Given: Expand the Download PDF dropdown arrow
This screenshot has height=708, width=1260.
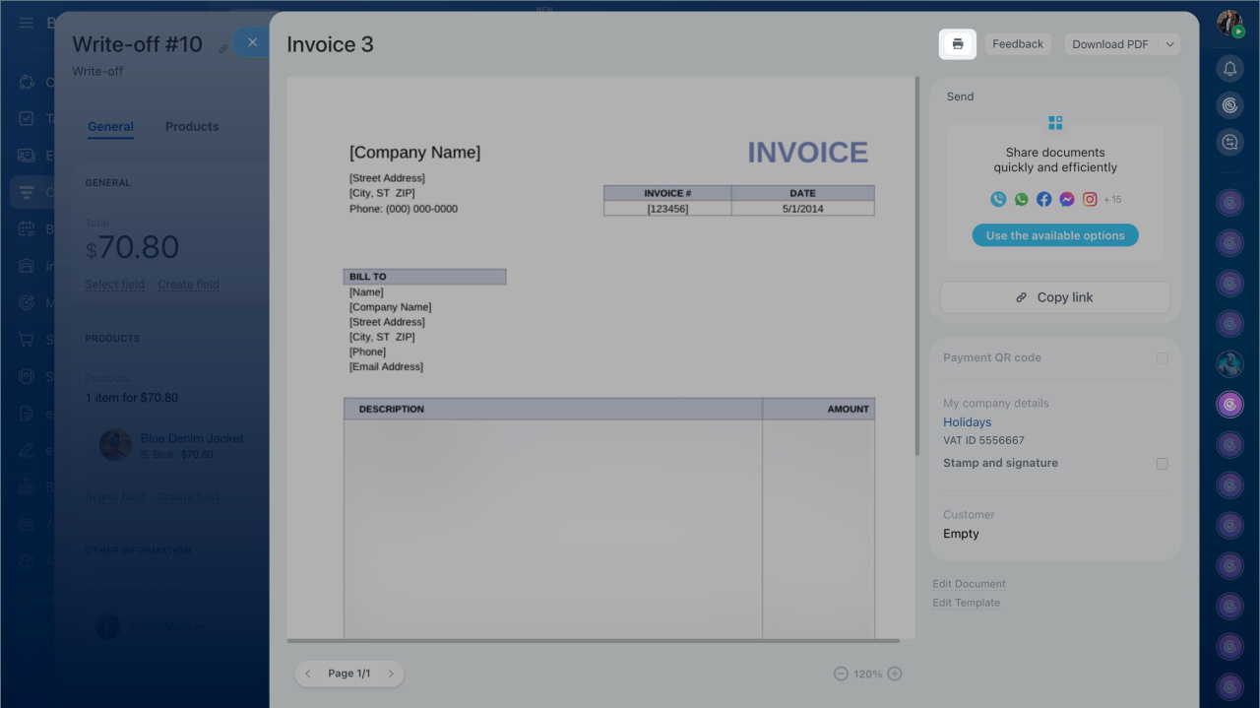Looking at the screenshot, I should (1169, 44).
